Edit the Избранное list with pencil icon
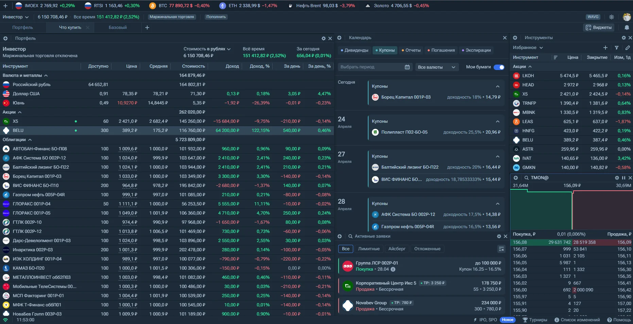 click(x=628, y=48)
